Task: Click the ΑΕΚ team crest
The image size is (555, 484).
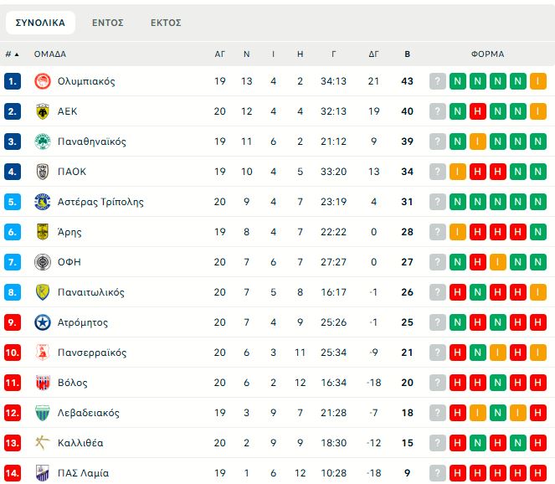Action: (42, 111)
